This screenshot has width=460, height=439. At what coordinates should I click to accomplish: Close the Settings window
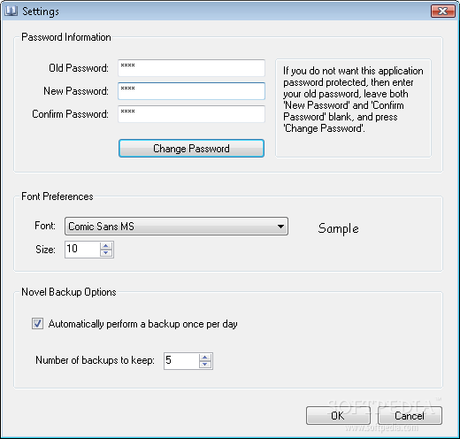pos(442,12)
